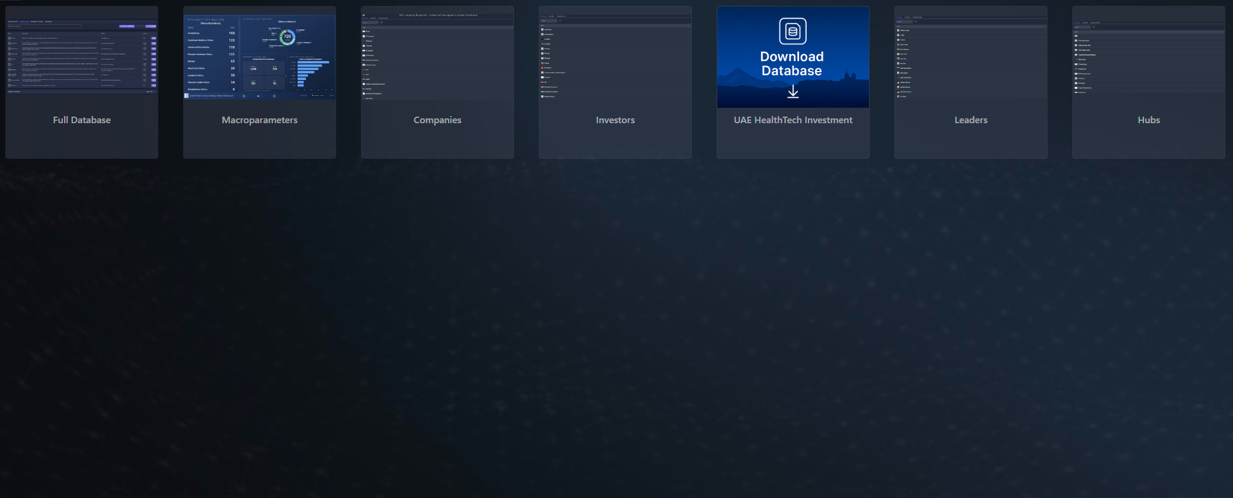1233x498 pixels.
Task: Open the Hubs list preview thumbnail
Action: point(1149,57)
